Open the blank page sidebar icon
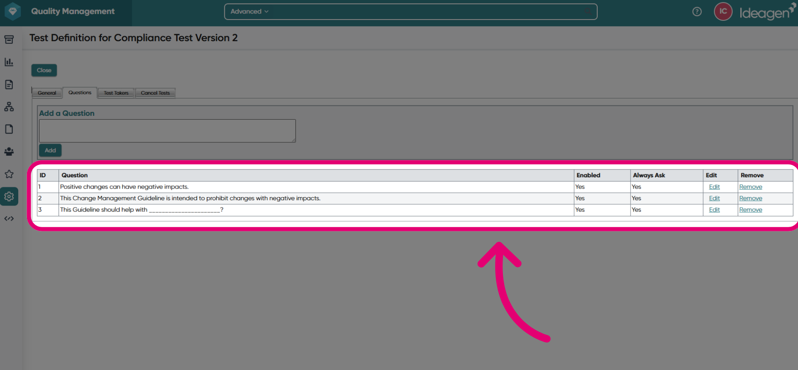The height and width of the screenshot is (370, 798). (x=9, y=129)
